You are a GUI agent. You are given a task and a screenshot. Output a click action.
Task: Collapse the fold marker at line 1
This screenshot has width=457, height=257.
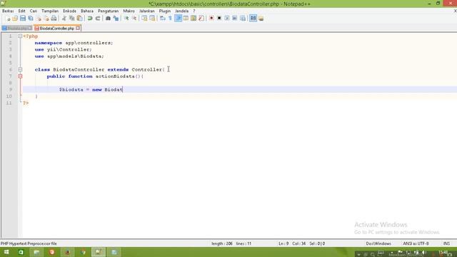(20, 36)
